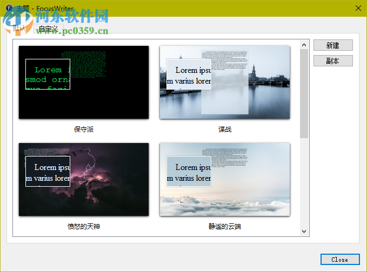Select the 保守派 theme thumbnail

coord(84,82)
